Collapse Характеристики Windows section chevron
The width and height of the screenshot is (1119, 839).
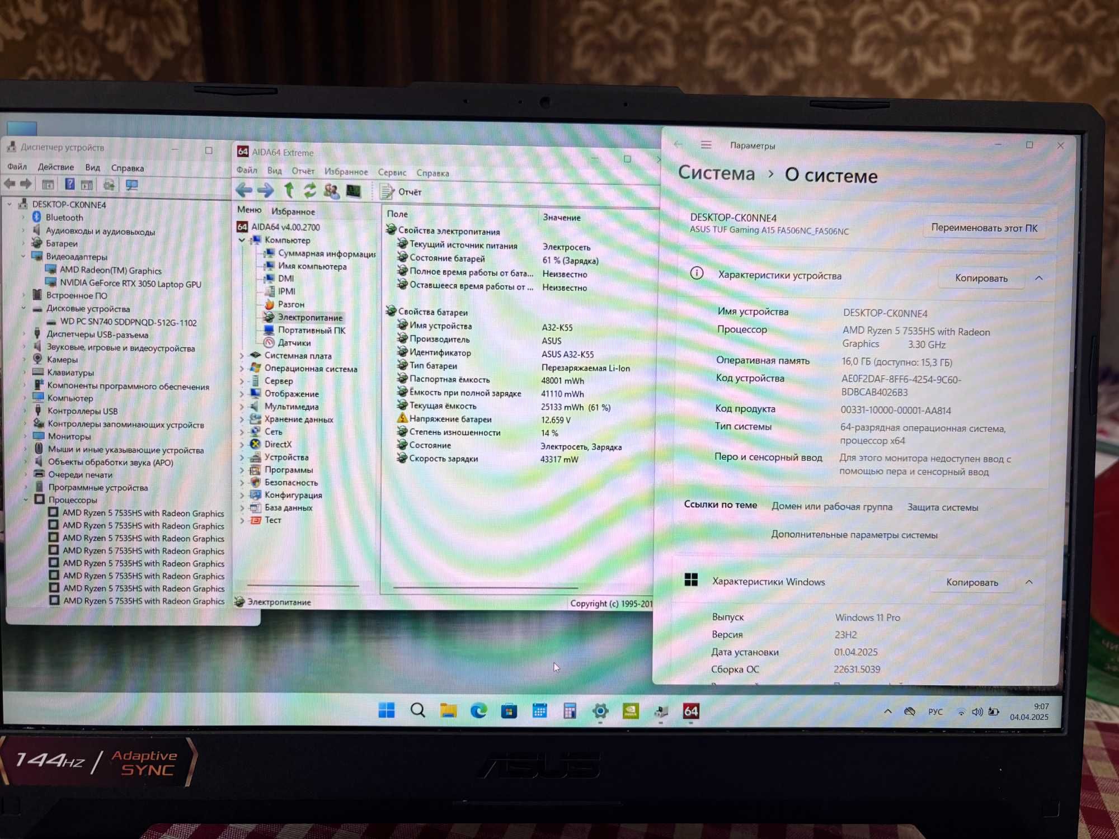1029,582
